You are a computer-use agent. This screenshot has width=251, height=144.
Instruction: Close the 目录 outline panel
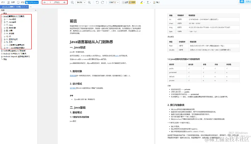(x=36, y=10)
